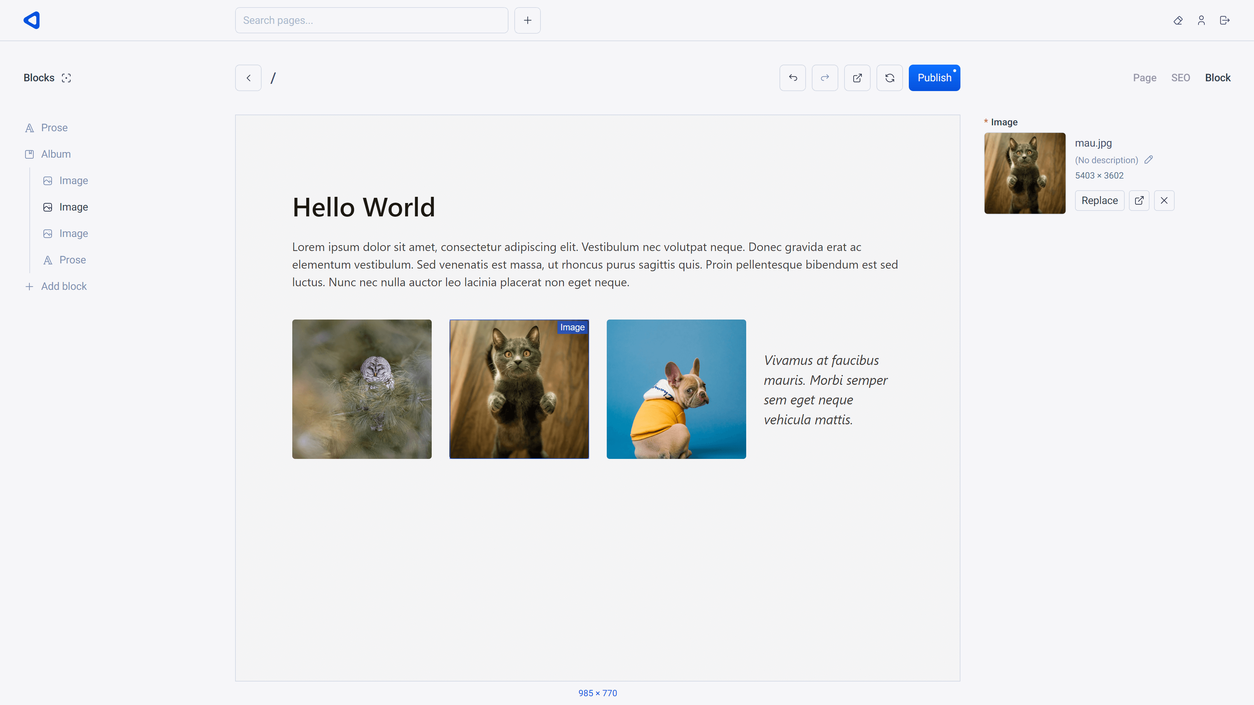Go back using the left chevron button
1254x705 pixels.
click(248, 78)
